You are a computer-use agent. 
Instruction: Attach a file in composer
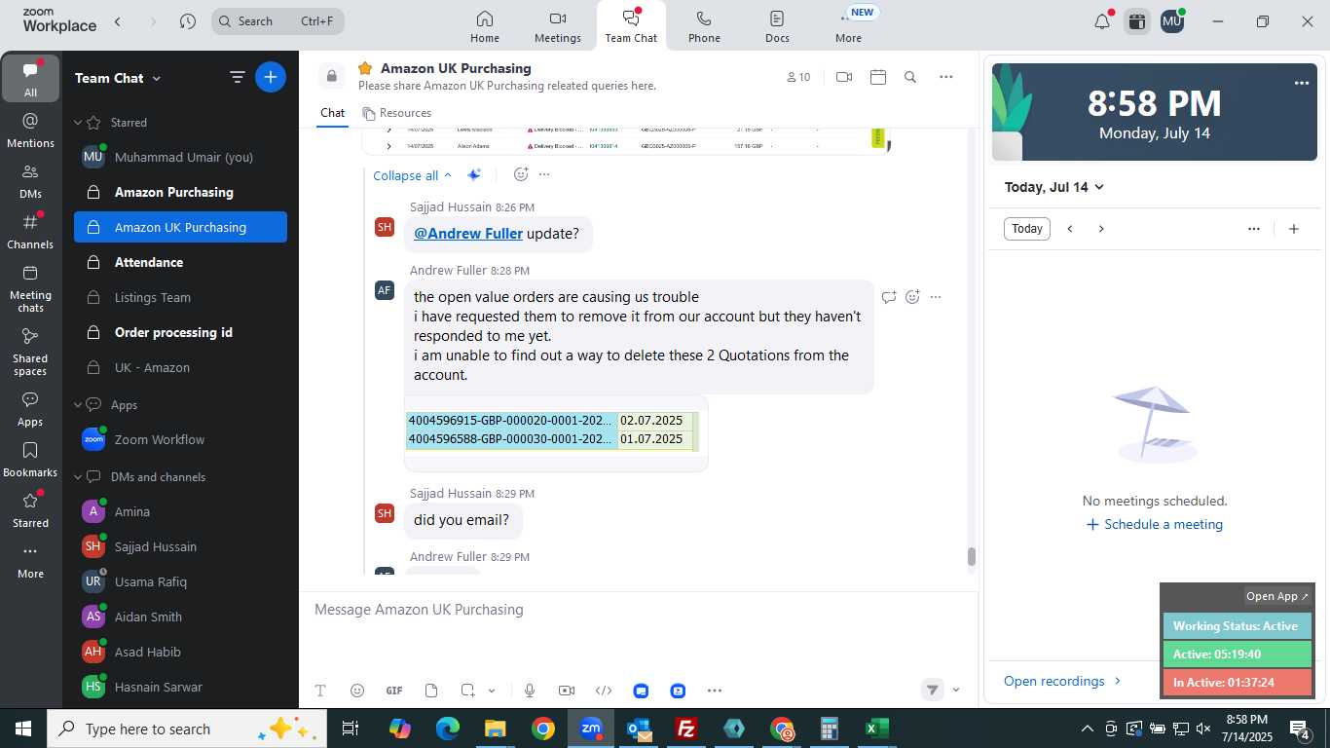[x=431, y=691]
